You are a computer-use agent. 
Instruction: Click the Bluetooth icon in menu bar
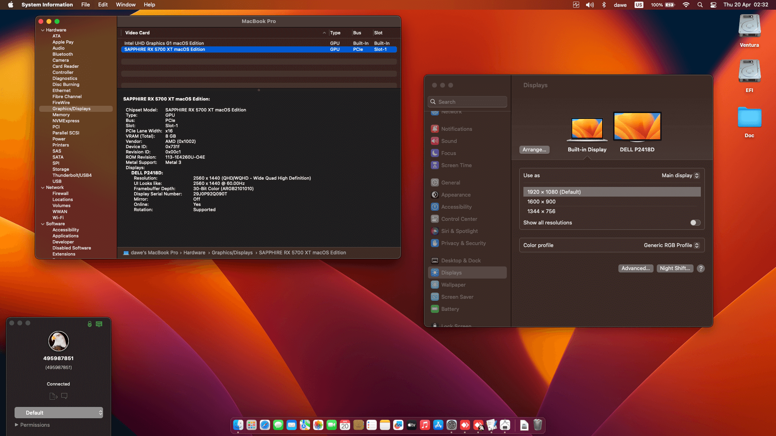click(604, 5)
